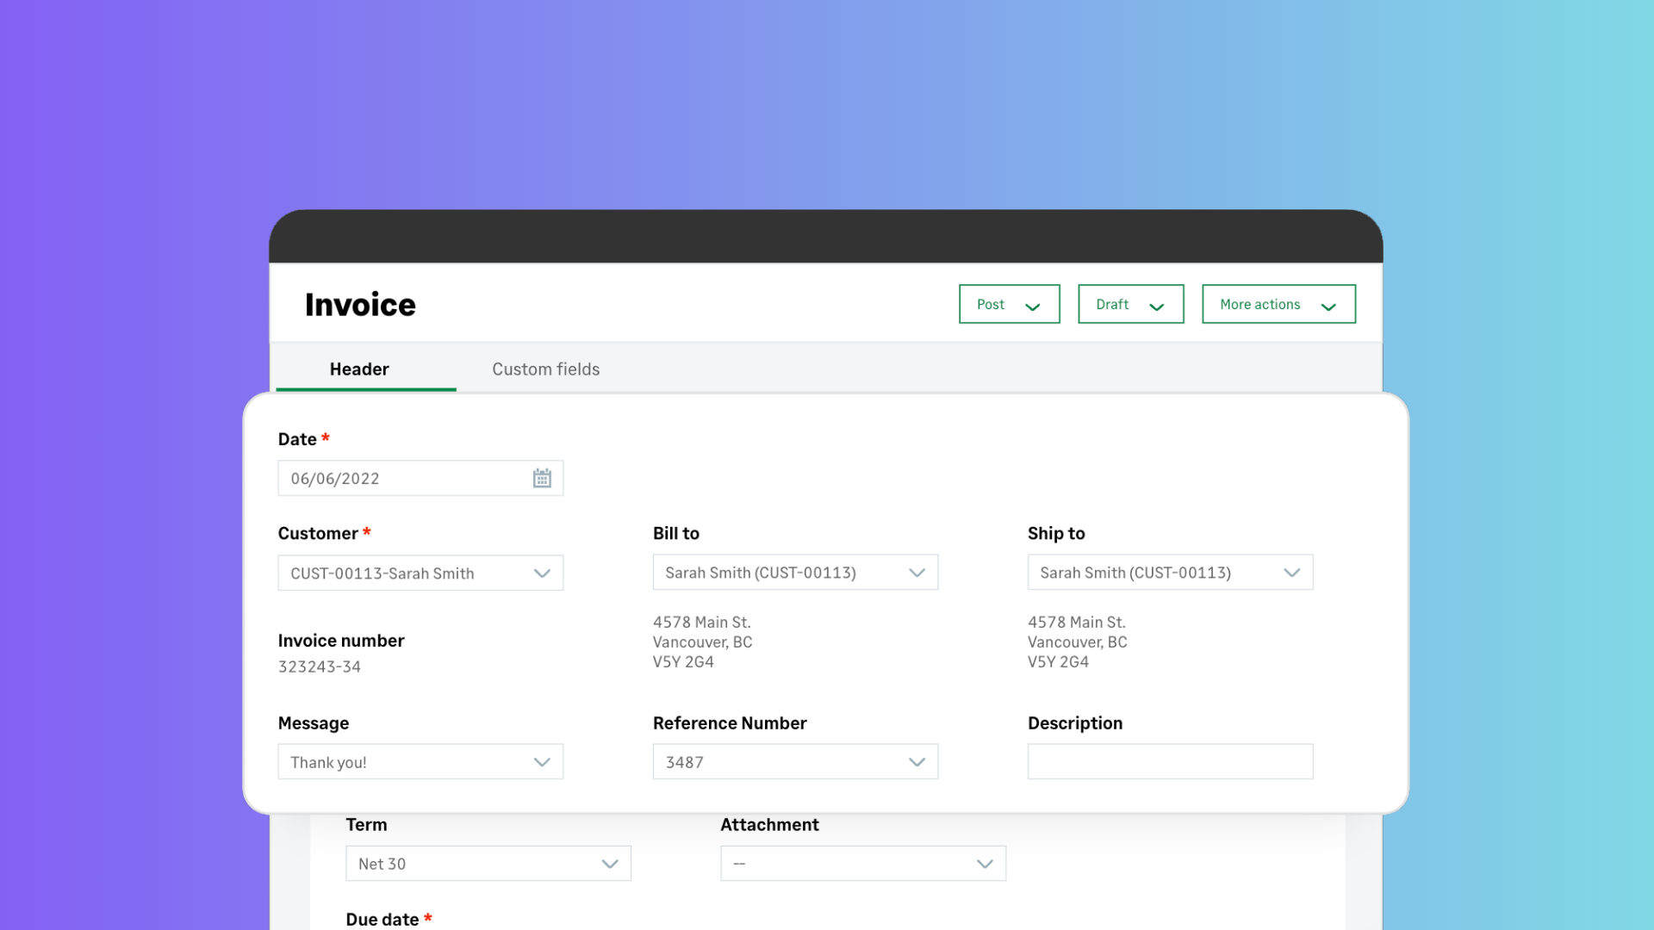Click the Post button chevron arrow
Screen dimensions: 1654x930
coord(1032,307)
